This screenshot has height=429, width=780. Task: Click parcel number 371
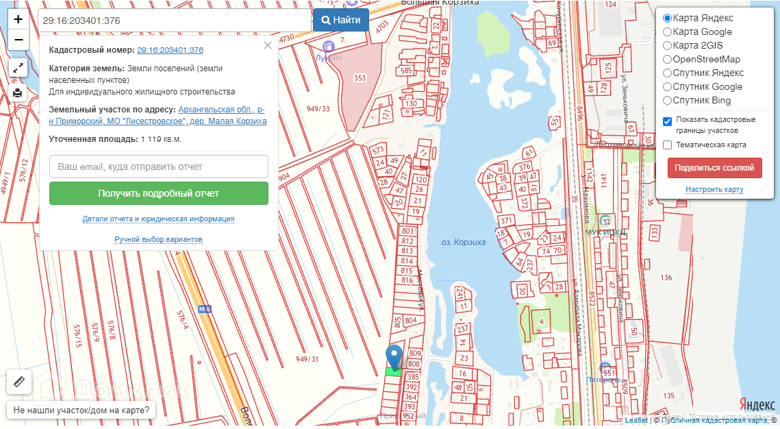coord(506,220)
